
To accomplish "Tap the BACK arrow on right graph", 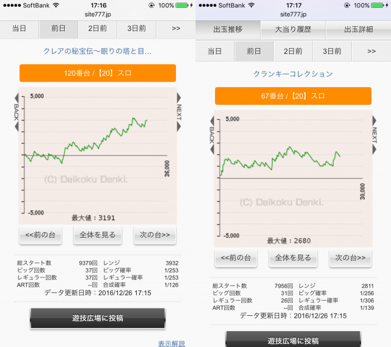I will tap(212, 133).
